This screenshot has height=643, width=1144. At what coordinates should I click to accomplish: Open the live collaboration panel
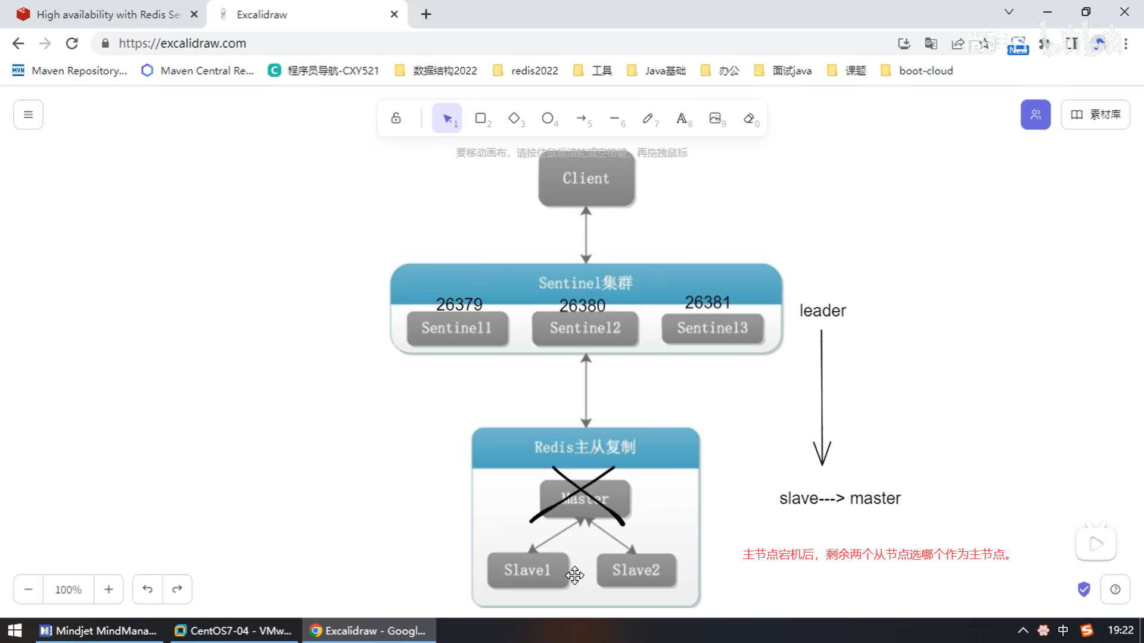[x=1036, y=114]
